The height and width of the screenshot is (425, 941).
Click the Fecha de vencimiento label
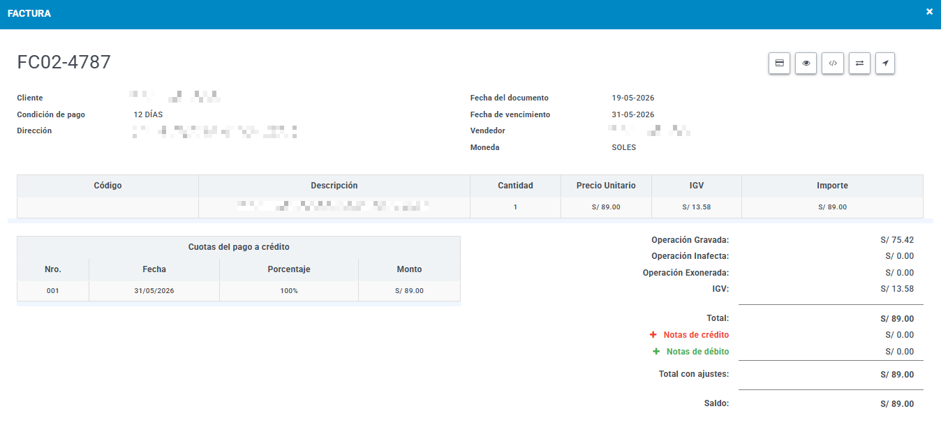pos(510,114)
